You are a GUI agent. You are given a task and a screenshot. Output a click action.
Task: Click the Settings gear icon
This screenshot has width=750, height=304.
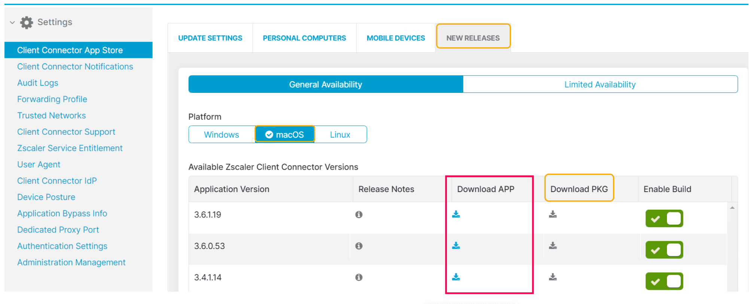click(x=27, y=22)
